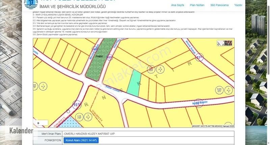Click the map coordinates readout text
The width and height of the screenshot is (270, 145).
coord(213,126)
